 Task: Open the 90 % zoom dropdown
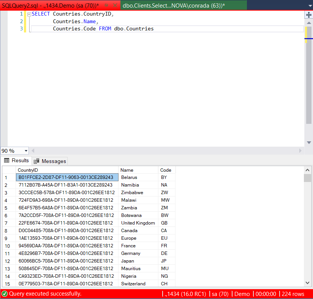coord(26,151)
